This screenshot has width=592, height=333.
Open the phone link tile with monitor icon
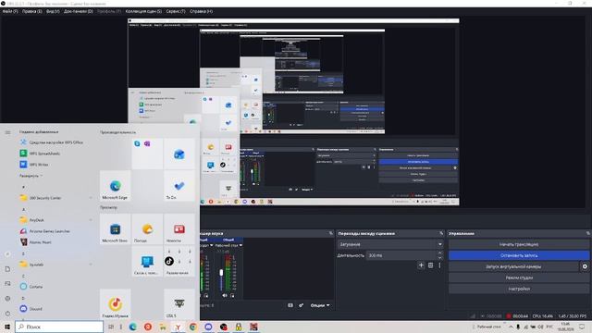tap(147, 261)
